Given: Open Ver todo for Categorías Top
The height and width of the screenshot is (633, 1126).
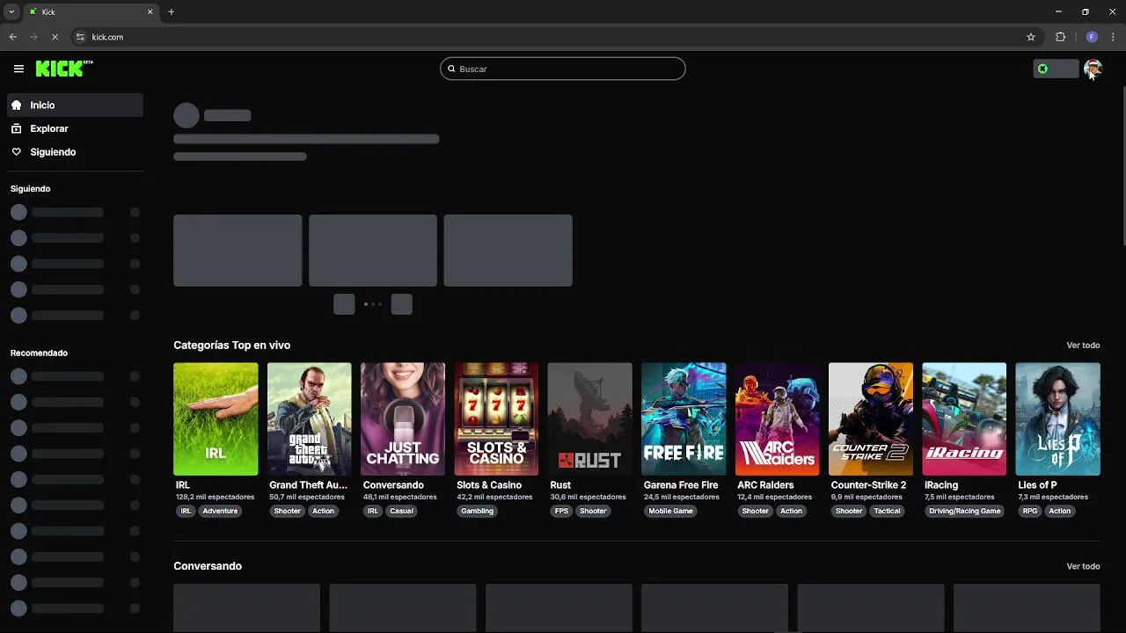Looking at the screenshot, I should 1083,346.
